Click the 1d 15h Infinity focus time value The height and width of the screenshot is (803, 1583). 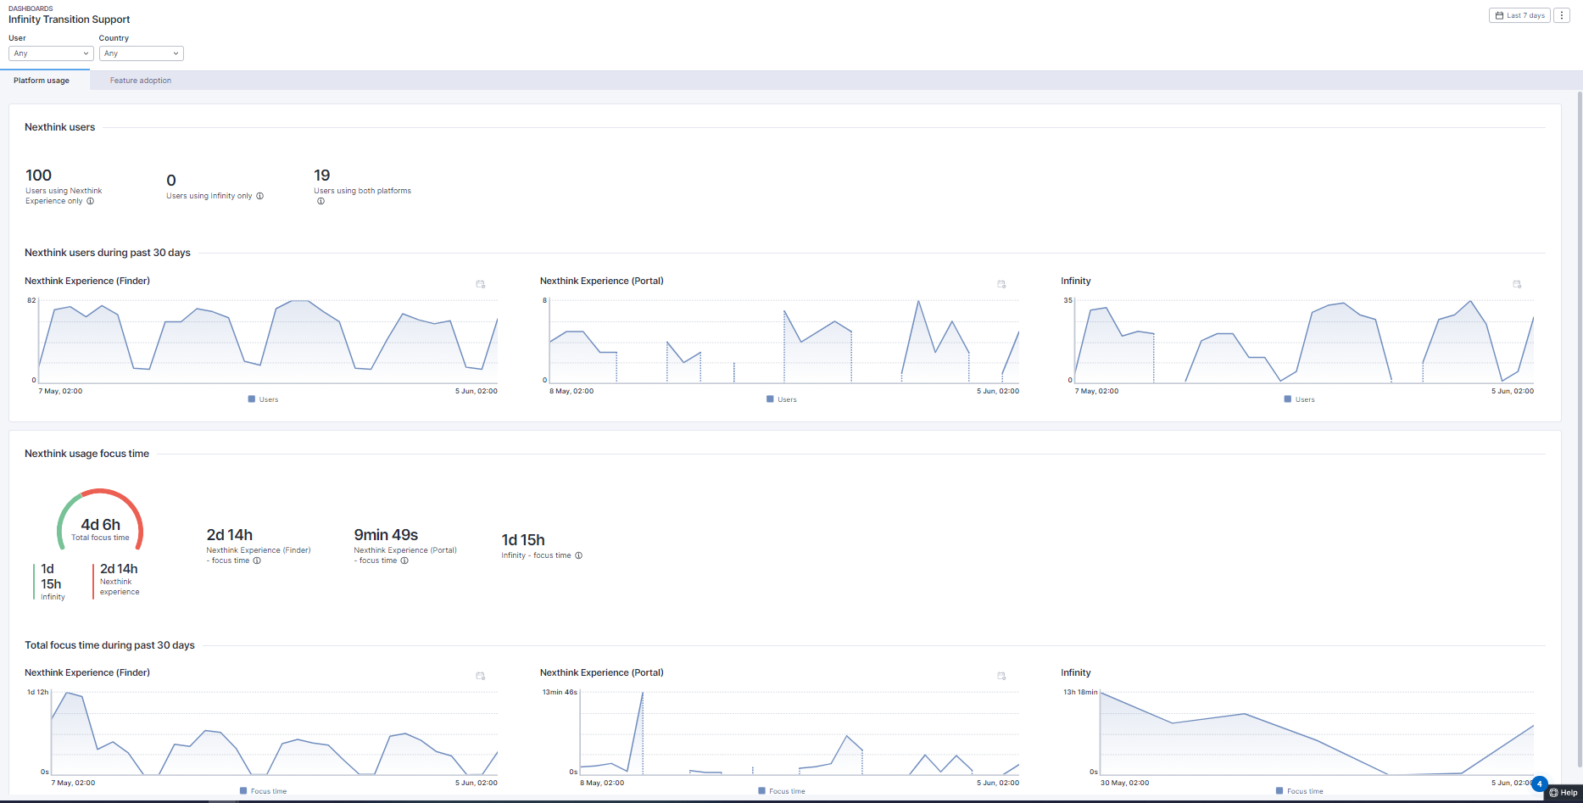[x=523, y=540]
